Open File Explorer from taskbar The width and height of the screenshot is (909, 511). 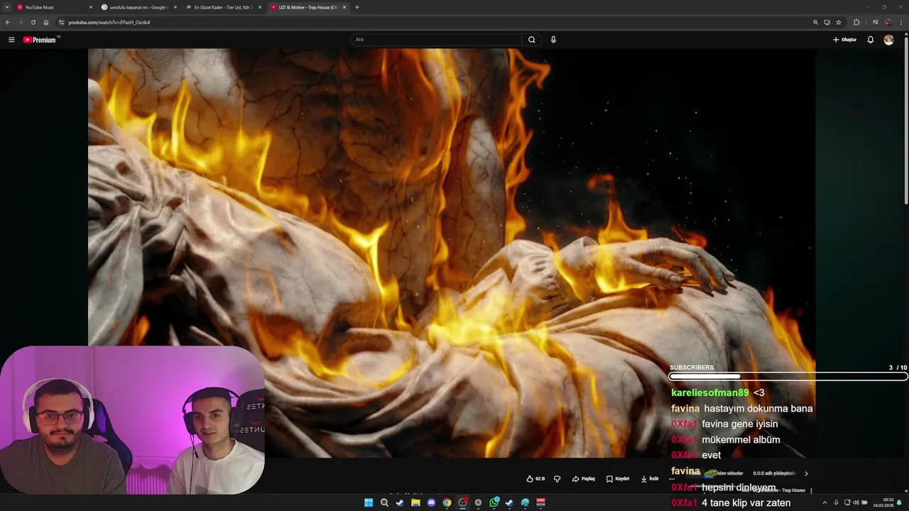[x=415, y=502]
